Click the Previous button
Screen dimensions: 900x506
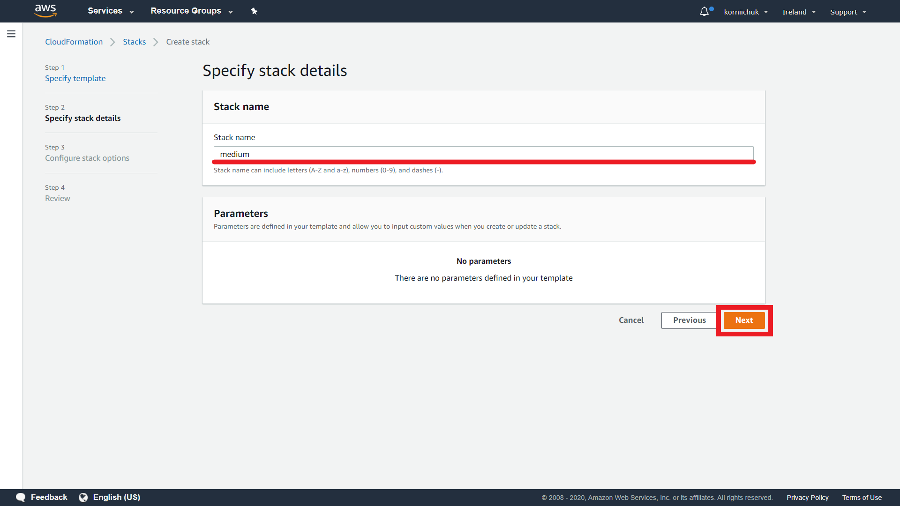pos(689,320)
